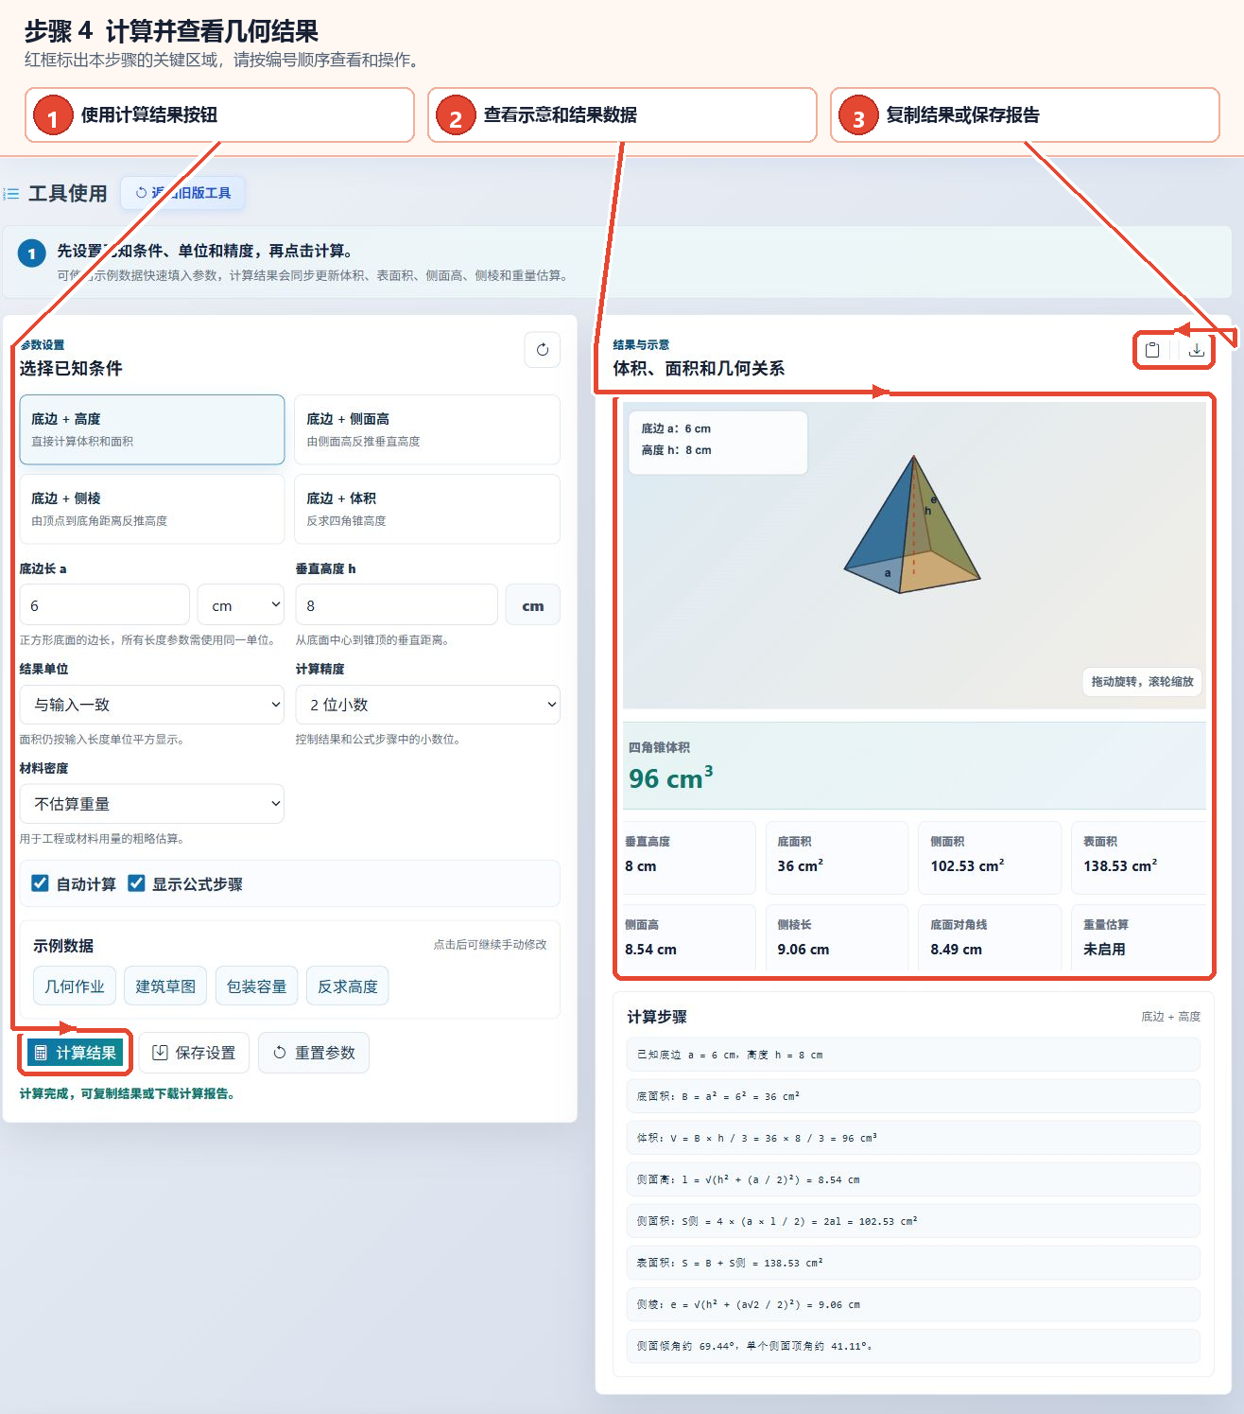The height and width of the screenshot is (1414, 1244).
Task: Click the copy results clipboard icon
Action: (x=1151, y=350)
